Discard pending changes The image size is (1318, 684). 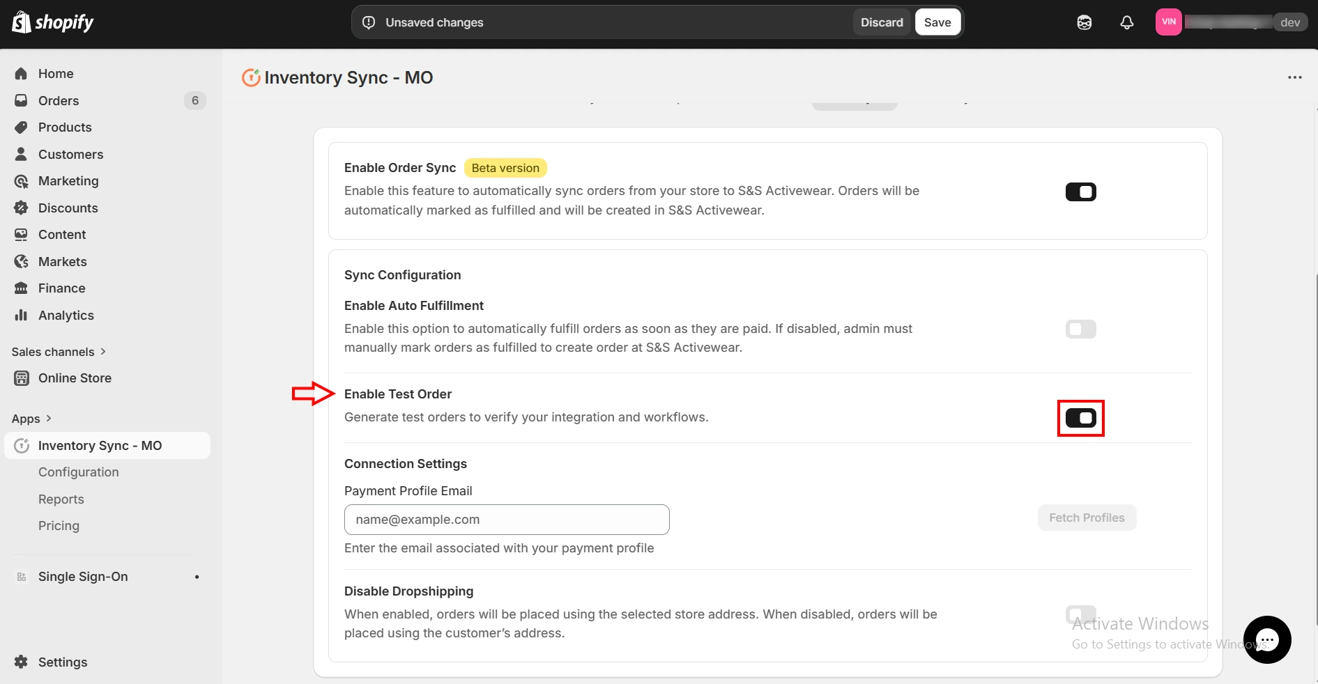point(881,22)
